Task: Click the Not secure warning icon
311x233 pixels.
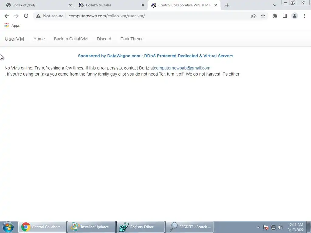Action: (38, 16)
